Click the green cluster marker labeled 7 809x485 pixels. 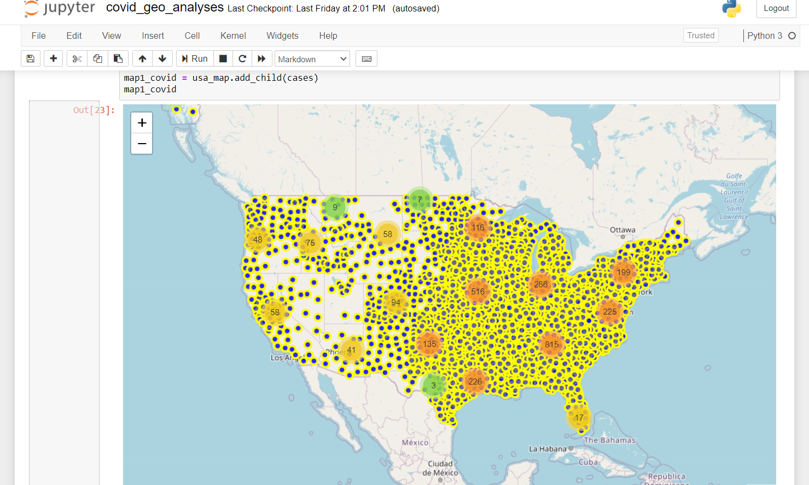[420, 200]
